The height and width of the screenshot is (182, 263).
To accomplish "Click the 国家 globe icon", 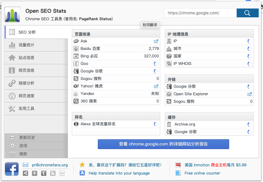I will pyautogui.click(x=169, y=56).
